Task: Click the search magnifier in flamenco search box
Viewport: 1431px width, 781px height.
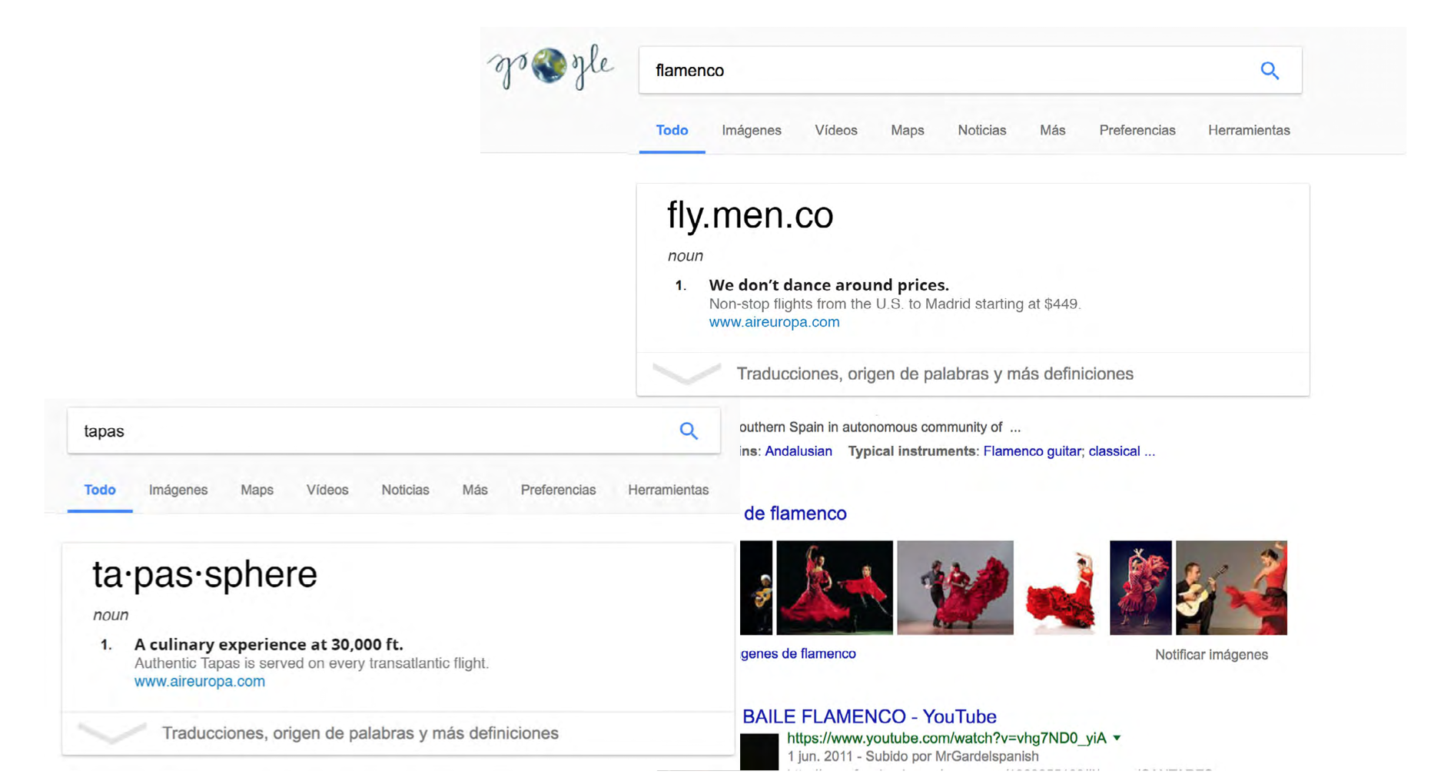Action: (1270, 71)
